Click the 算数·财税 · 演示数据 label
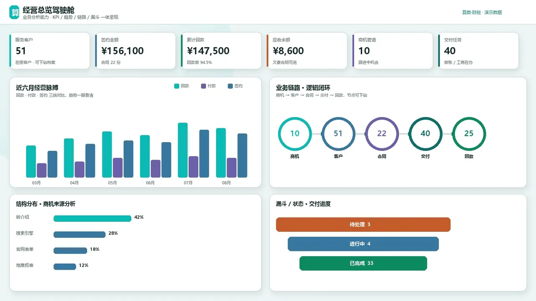Screen dimensions: 536x301 point(482,13)
